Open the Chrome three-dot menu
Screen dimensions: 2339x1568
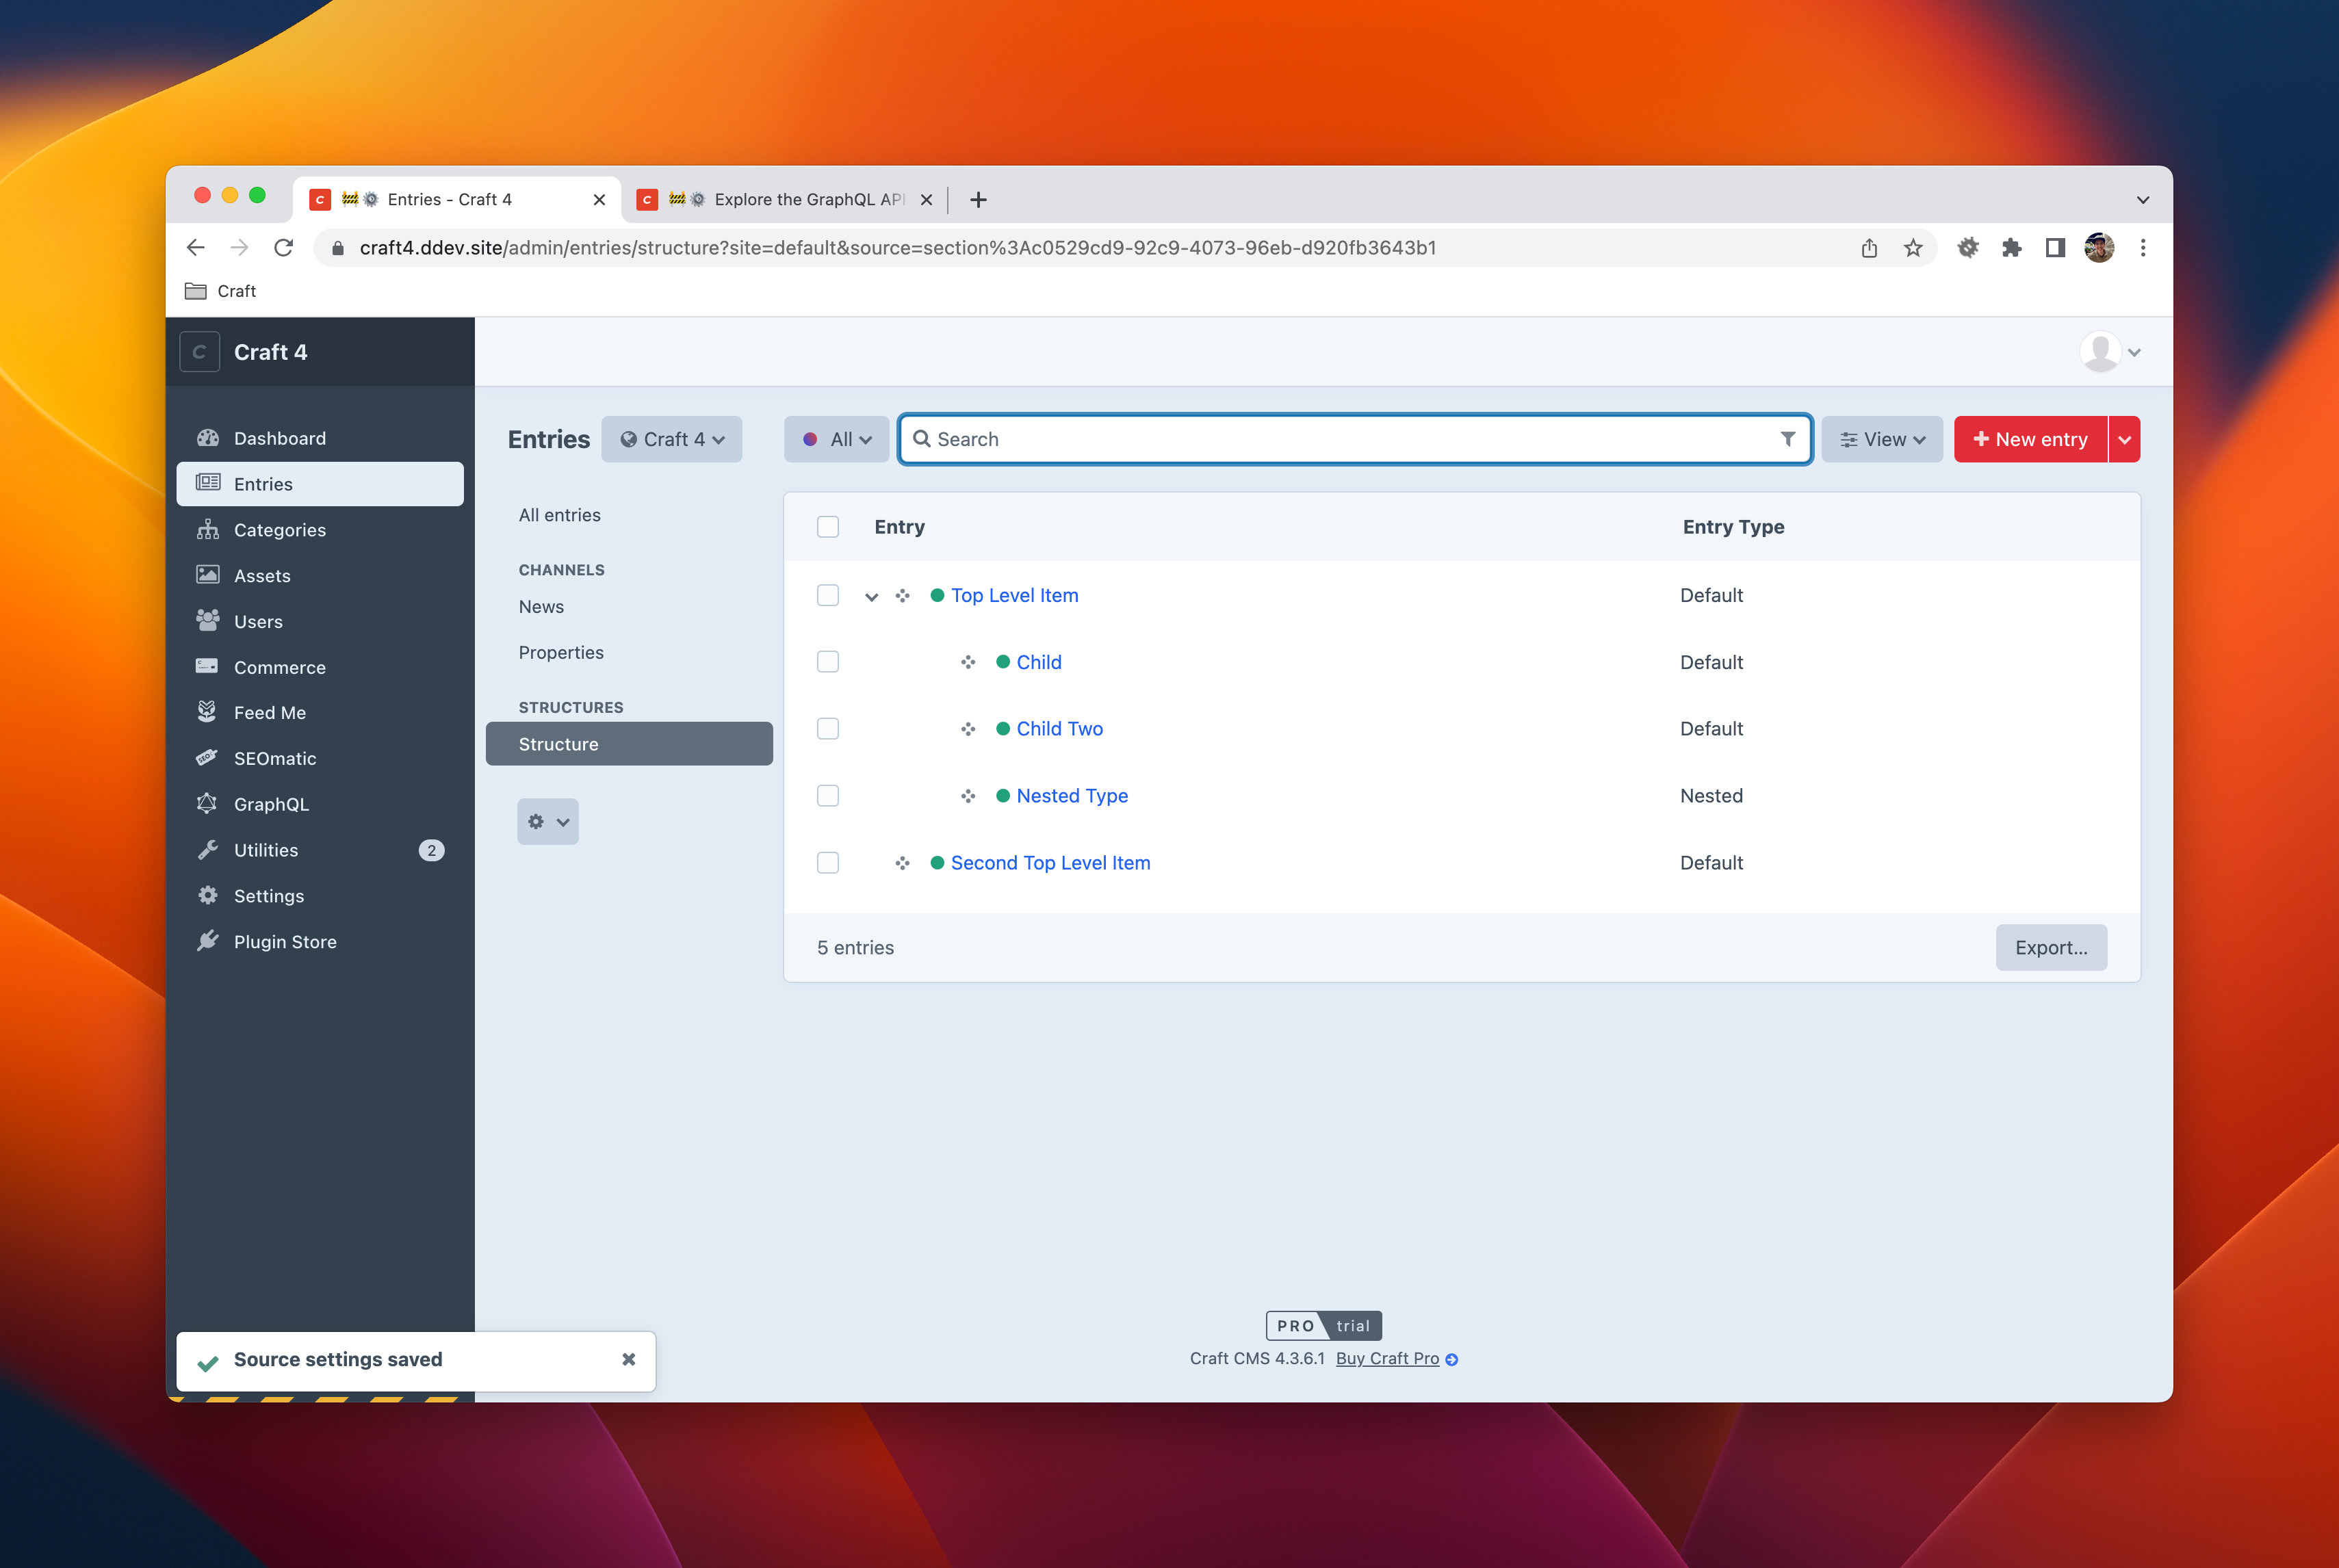[2143, 248]
